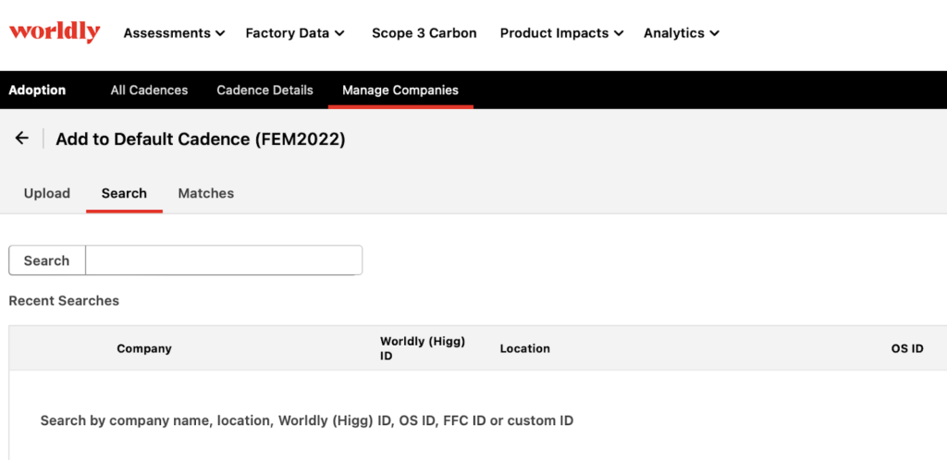Focus the company search input field
Screen dimensions: 947x460
click(224, 260)
